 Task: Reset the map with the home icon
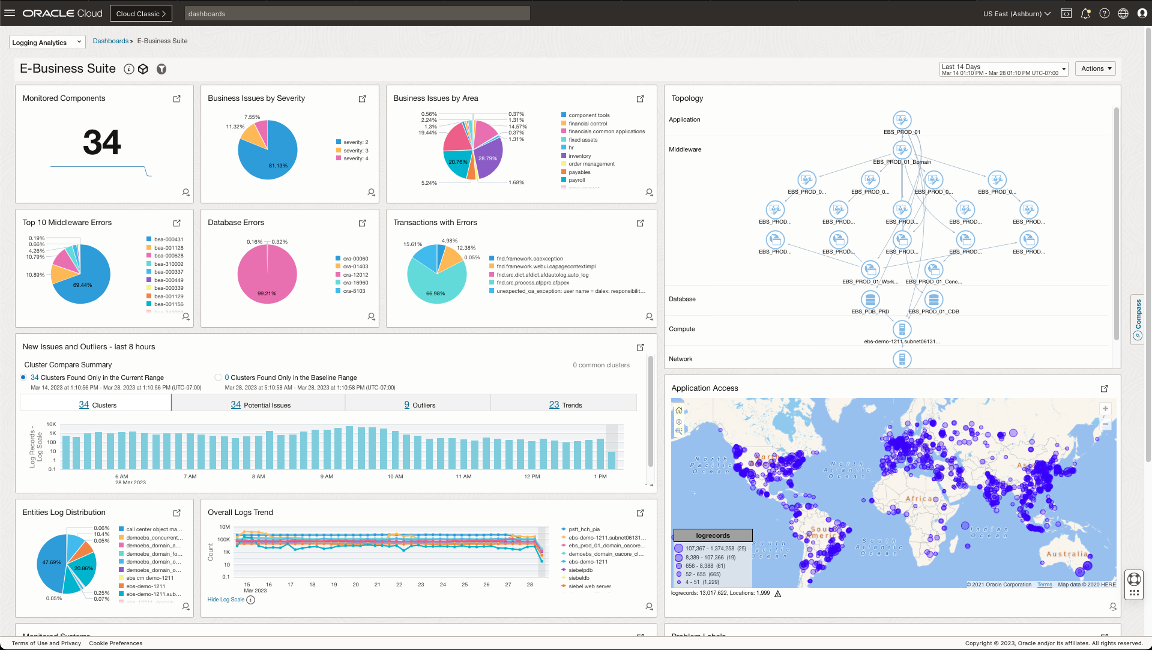pyautogui.click(x=679, y=411)
